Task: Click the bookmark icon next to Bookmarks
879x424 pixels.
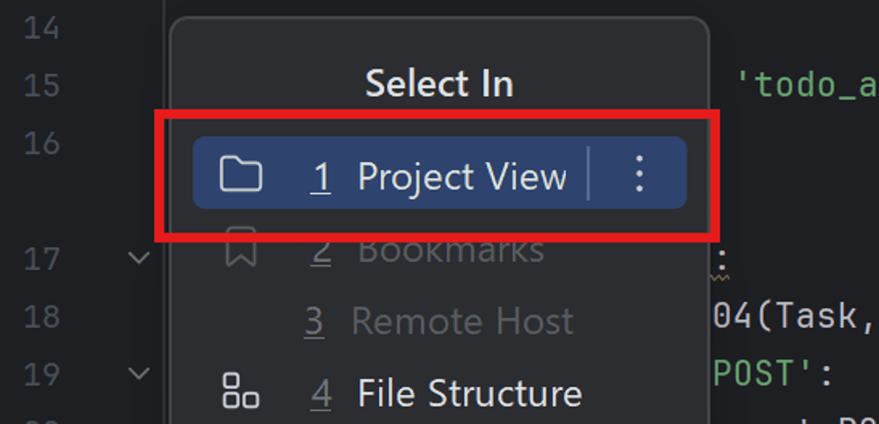Action: 240,247
